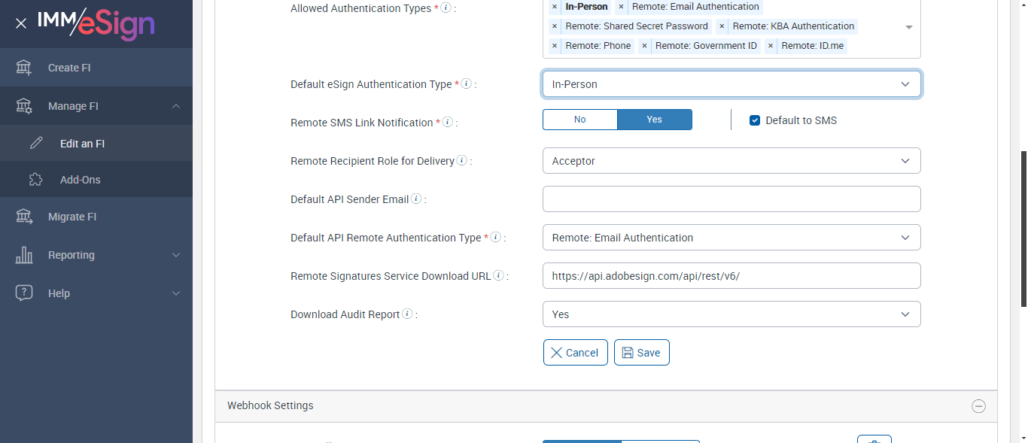Click info icon next to Download Audit Report
The width and height of the screenshot is (1028, 443).
[407, 314]
